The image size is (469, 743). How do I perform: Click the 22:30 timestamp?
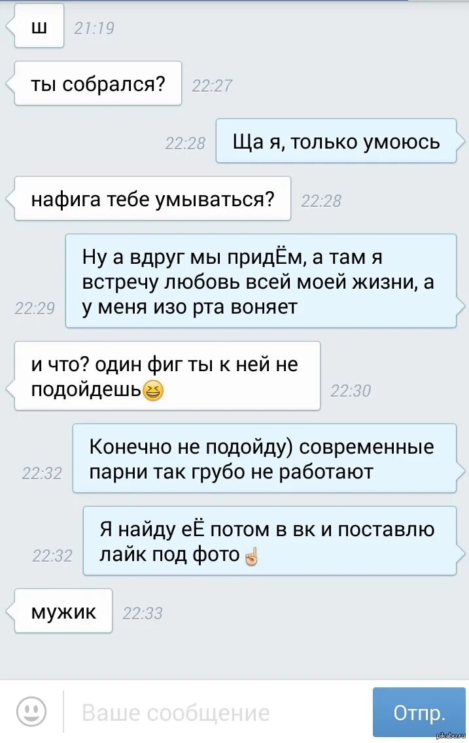(351, 390)
